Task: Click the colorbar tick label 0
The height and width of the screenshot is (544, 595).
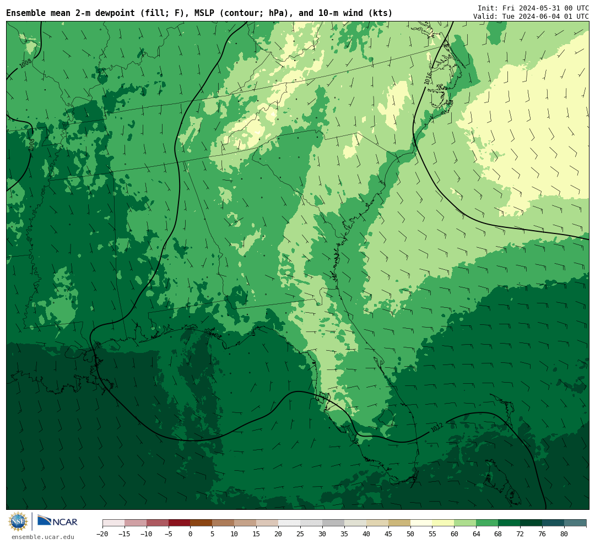Action: [190, 534]
